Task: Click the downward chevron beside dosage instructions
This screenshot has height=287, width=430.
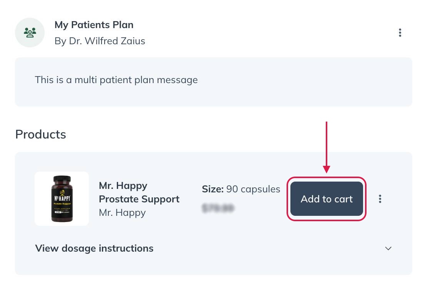Action: tap(388, 248)
